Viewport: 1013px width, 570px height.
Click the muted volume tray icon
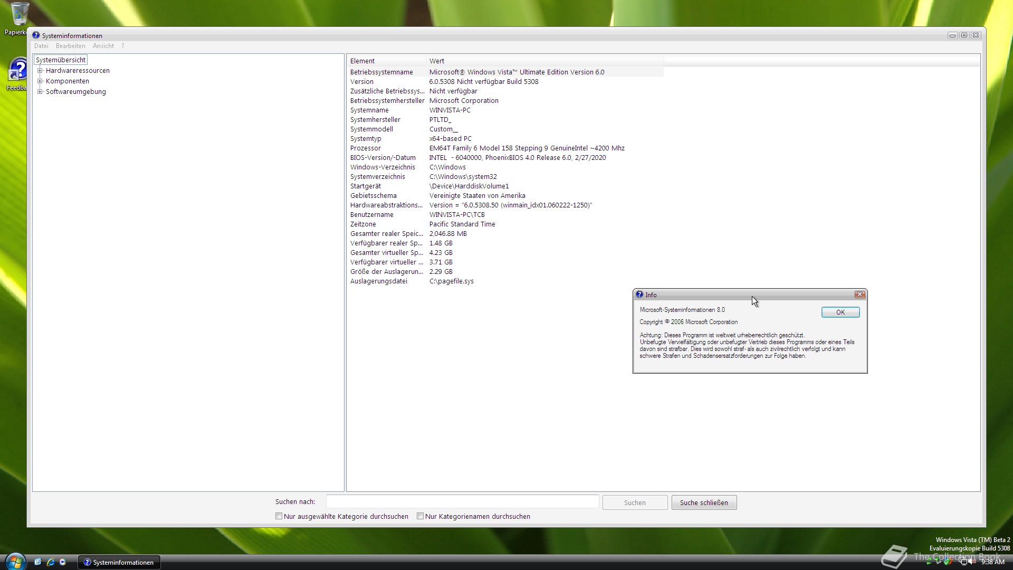click(x=973, y=562)
